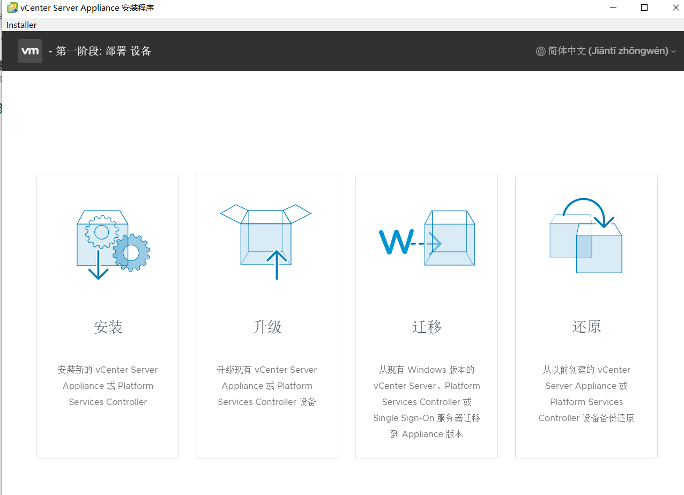Open the Installer menu
This screenshot has width=684, height=495.
21,25
